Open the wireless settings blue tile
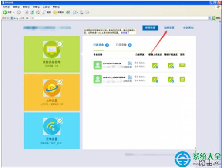Viewport: 222px width, 168px height. click(x=52, y=131)
